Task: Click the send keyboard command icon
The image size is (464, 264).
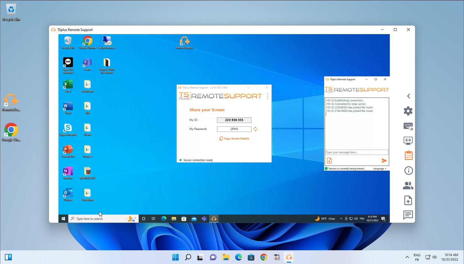Action: pos(408,126)
